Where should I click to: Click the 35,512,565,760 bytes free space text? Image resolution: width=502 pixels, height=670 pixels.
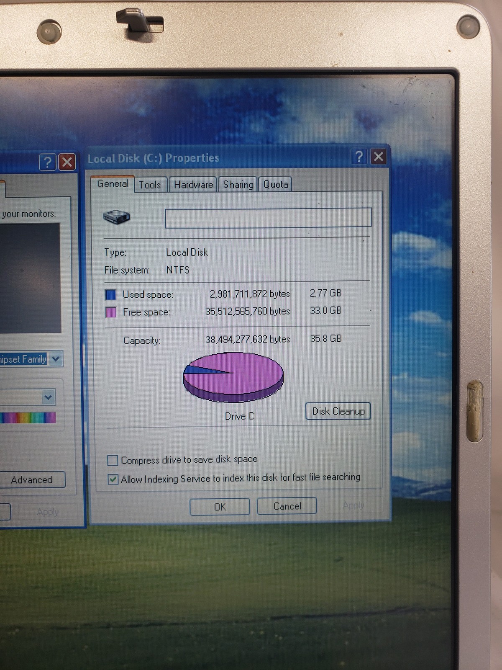[247, 312]
